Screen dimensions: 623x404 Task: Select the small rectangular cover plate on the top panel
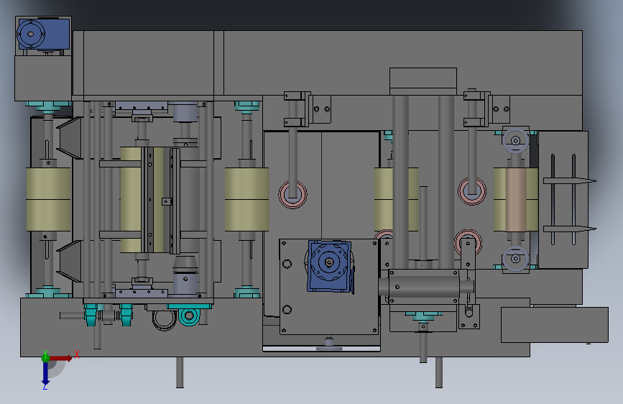coord(423,81)
